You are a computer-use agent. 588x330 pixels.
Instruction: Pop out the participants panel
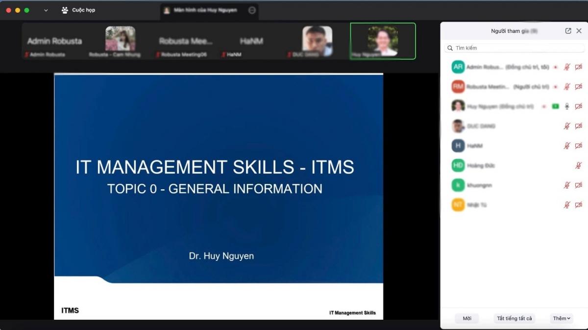click(568, 31)
